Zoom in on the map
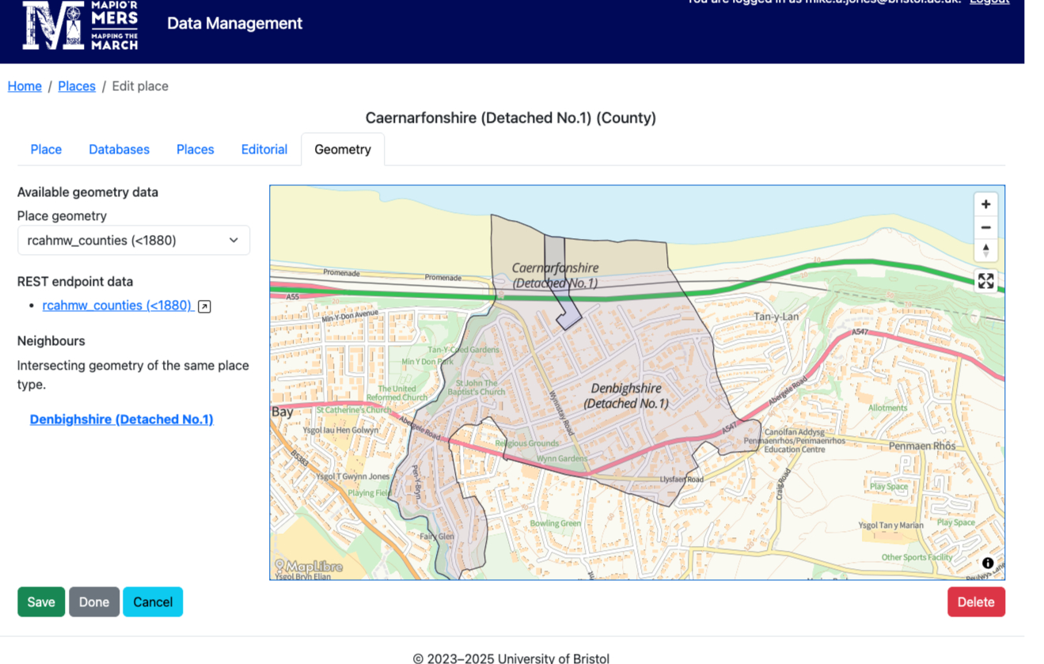Viewport: 1044px width, 664px height. 985,204
